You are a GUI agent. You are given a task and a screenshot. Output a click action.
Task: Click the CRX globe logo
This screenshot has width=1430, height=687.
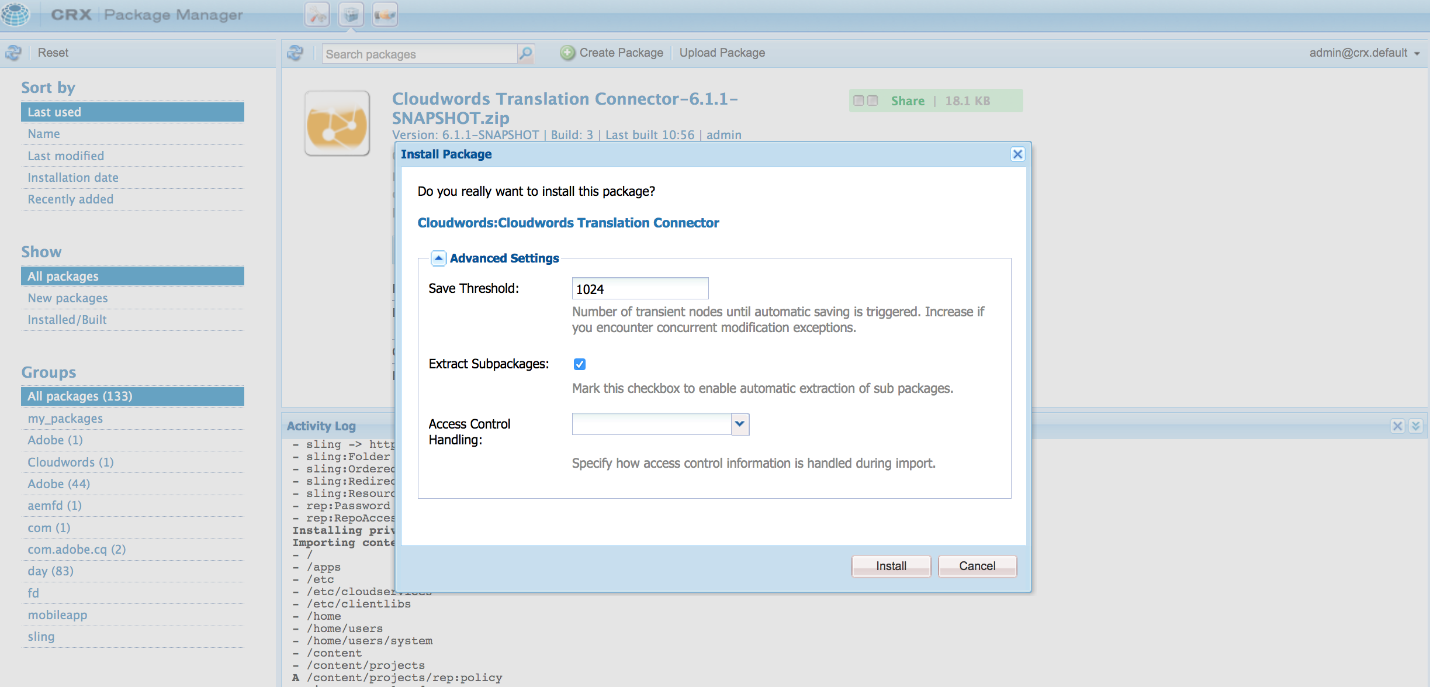click(15, 14)
